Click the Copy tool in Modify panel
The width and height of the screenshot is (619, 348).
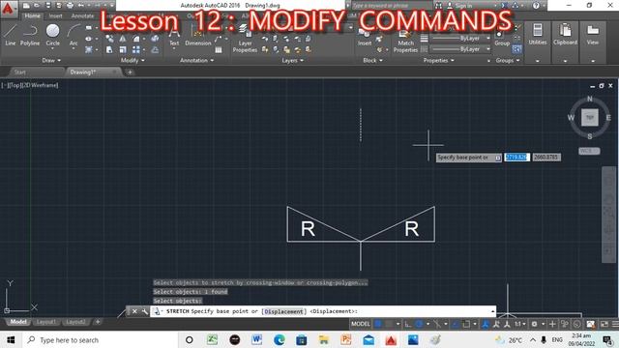(109, 39)
